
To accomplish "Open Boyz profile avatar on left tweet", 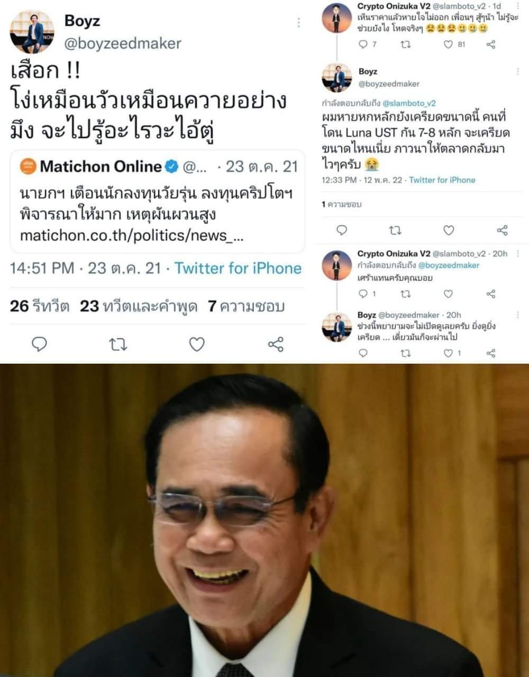I will (x=32, y=32).
